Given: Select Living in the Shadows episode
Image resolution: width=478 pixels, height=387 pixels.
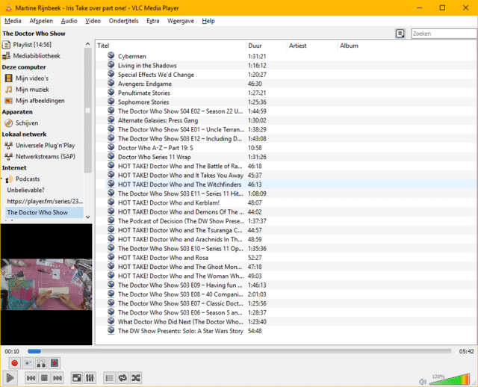Looking at the screenshot, I should point(147,66).
